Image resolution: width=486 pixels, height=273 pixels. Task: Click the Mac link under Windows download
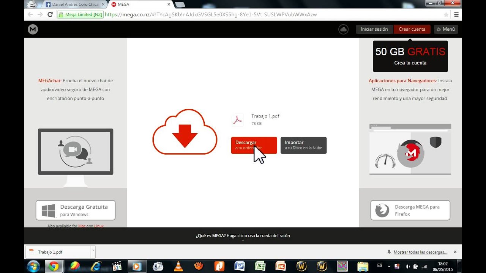[x=82, y=226]
